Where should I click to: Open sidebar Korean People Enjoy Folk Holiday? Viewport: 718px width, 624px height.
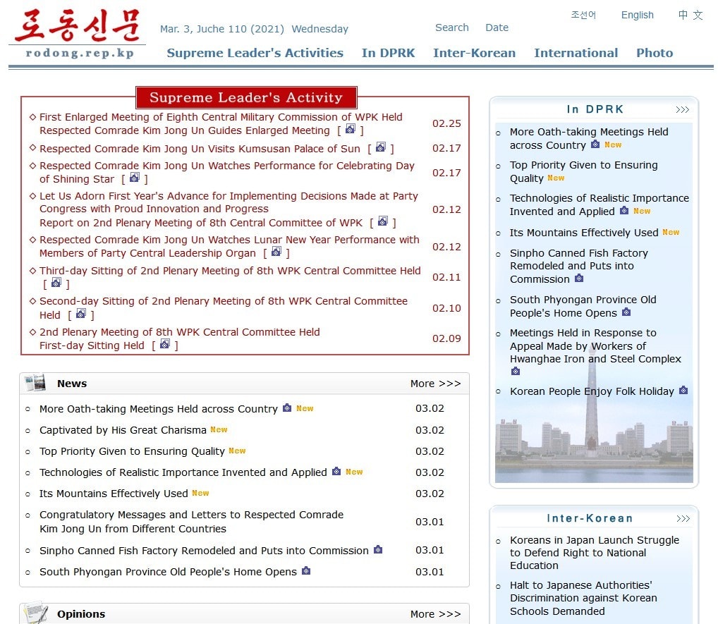point(592,391)
